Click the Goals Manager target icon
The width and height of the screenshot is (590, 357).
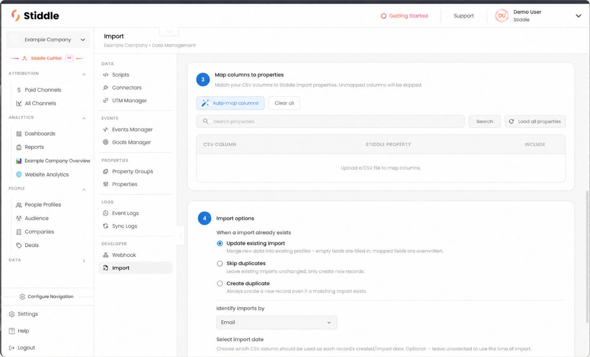point(106,142)
